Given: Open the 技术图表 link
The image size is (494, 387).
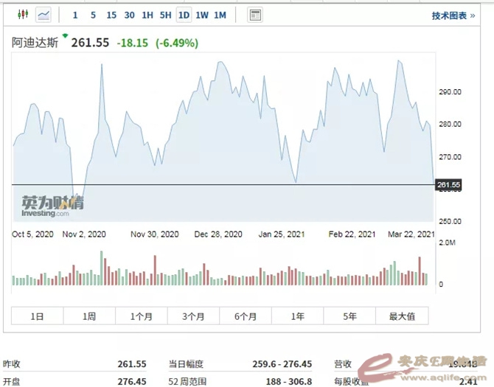Looking at the screenshot, I should tap(453, 15).
